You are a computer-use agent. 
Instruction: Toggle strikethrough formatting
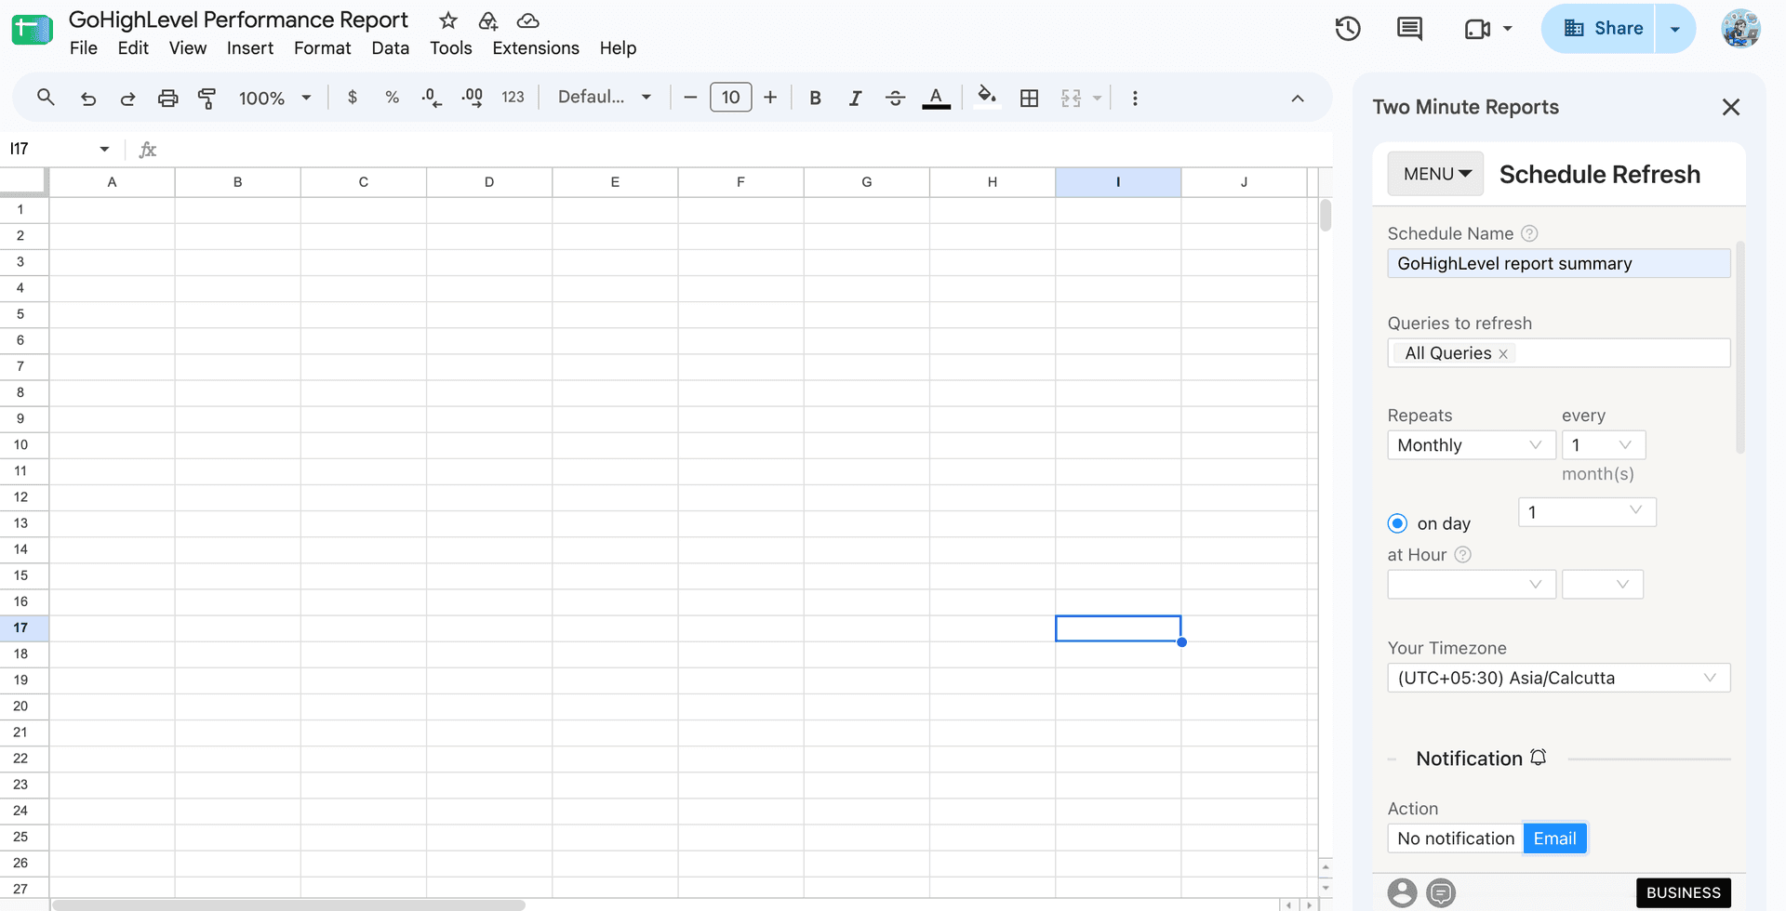coord(895,98)
